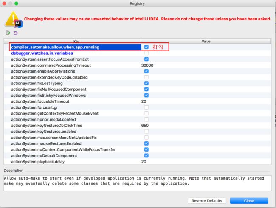Enable actionSystem.extendedKeyCode.disabled checkbox

click(146, 77)
